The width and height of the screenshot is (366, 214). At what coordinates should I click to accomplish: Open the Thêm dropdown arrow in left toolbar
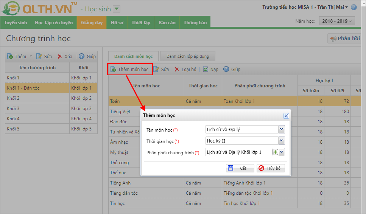[x=31, y=56]
